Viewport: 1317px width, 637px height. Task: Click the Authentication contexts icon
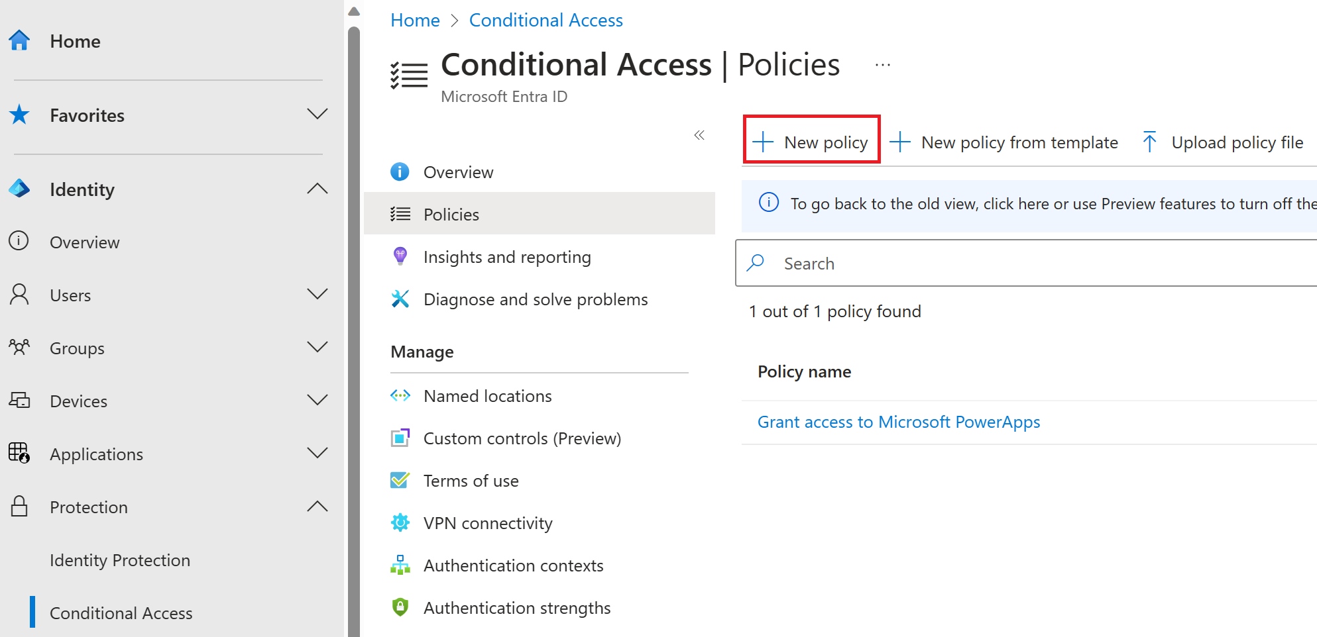tap(400, 565)
